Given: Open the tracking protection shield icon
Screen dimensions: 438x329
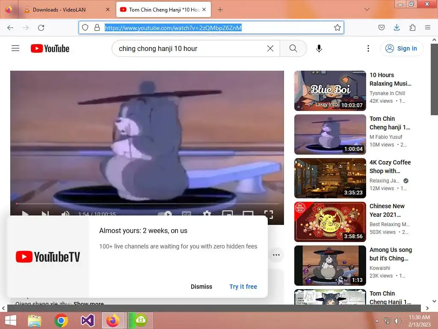Looking at the screenshot, I should pyautogui.click(x=85, y=27).
